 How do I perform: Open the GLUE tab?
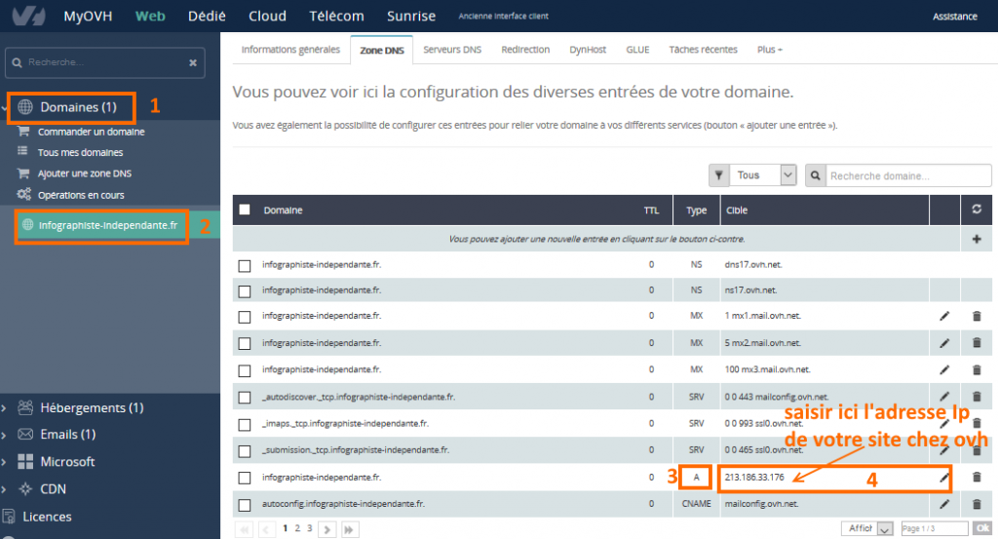click(x=637, y=50)
